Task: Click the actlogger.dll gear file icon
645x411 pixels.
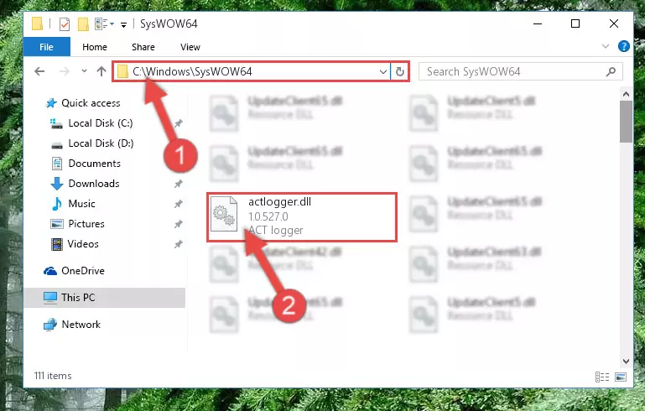Action: pyautogui.click(x=224, y=214)
